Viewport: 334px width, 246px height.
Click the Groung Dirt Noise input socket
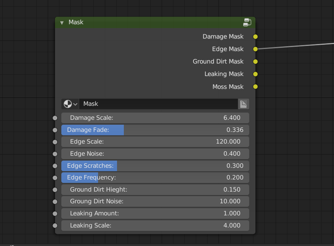point(55,202)
